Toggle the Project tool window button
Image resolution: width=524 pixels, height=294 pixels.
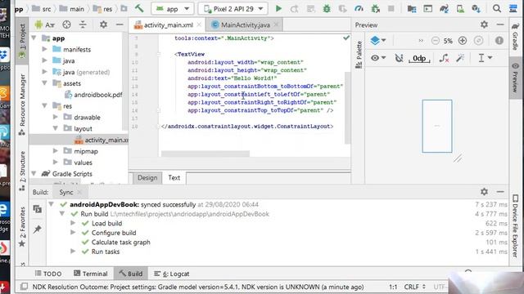[x=22, y=42]
